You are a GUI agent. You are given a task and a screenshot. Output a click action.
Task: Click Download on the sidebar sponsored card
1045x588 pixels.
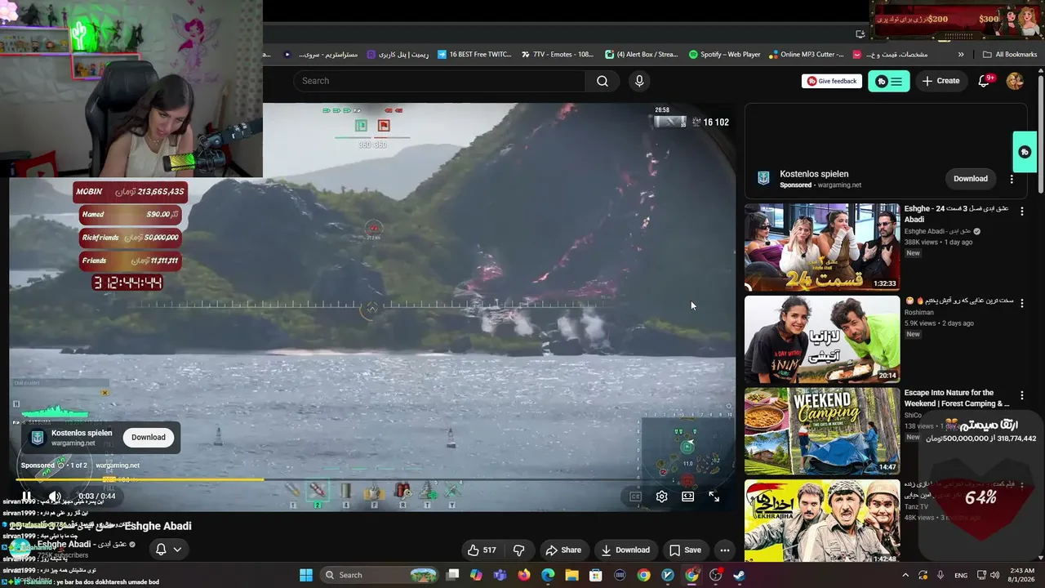(x=971, y=179)
